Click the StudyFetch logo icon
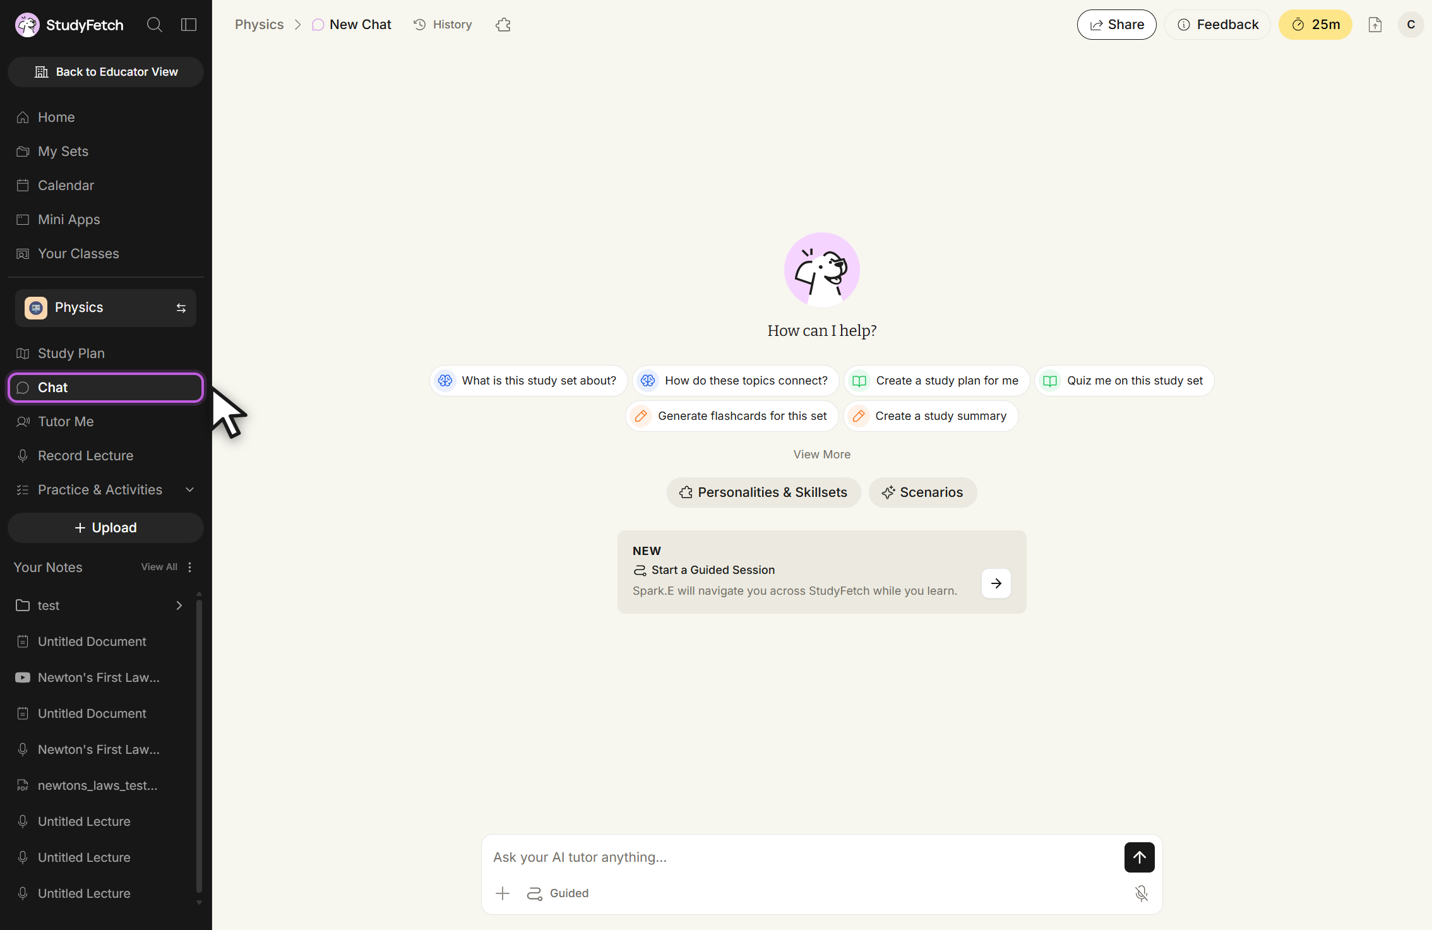Screen dimensions: 1432x930 [x=27, y=25]
